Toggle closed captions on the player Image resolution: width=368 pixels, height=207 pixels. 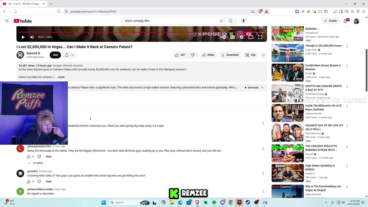click(232, 37)
